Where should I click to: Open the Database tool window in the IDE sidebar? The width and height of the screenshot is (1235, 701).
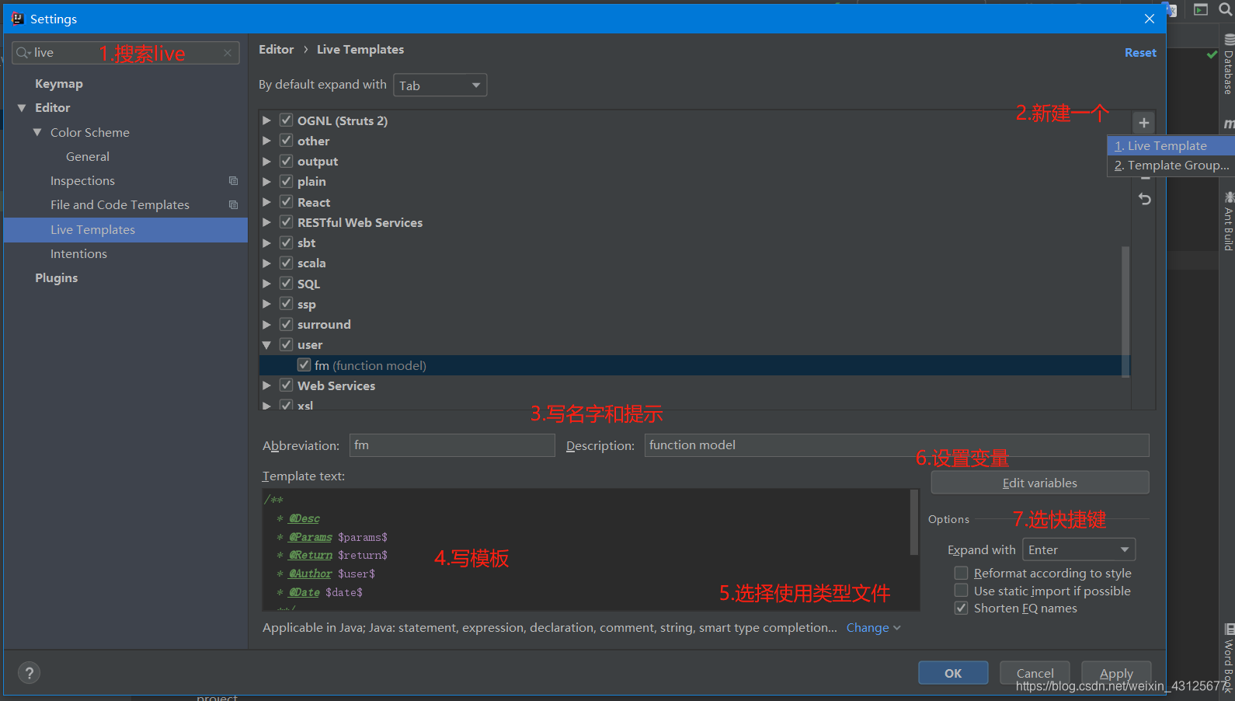click(x=1228, y=65)
